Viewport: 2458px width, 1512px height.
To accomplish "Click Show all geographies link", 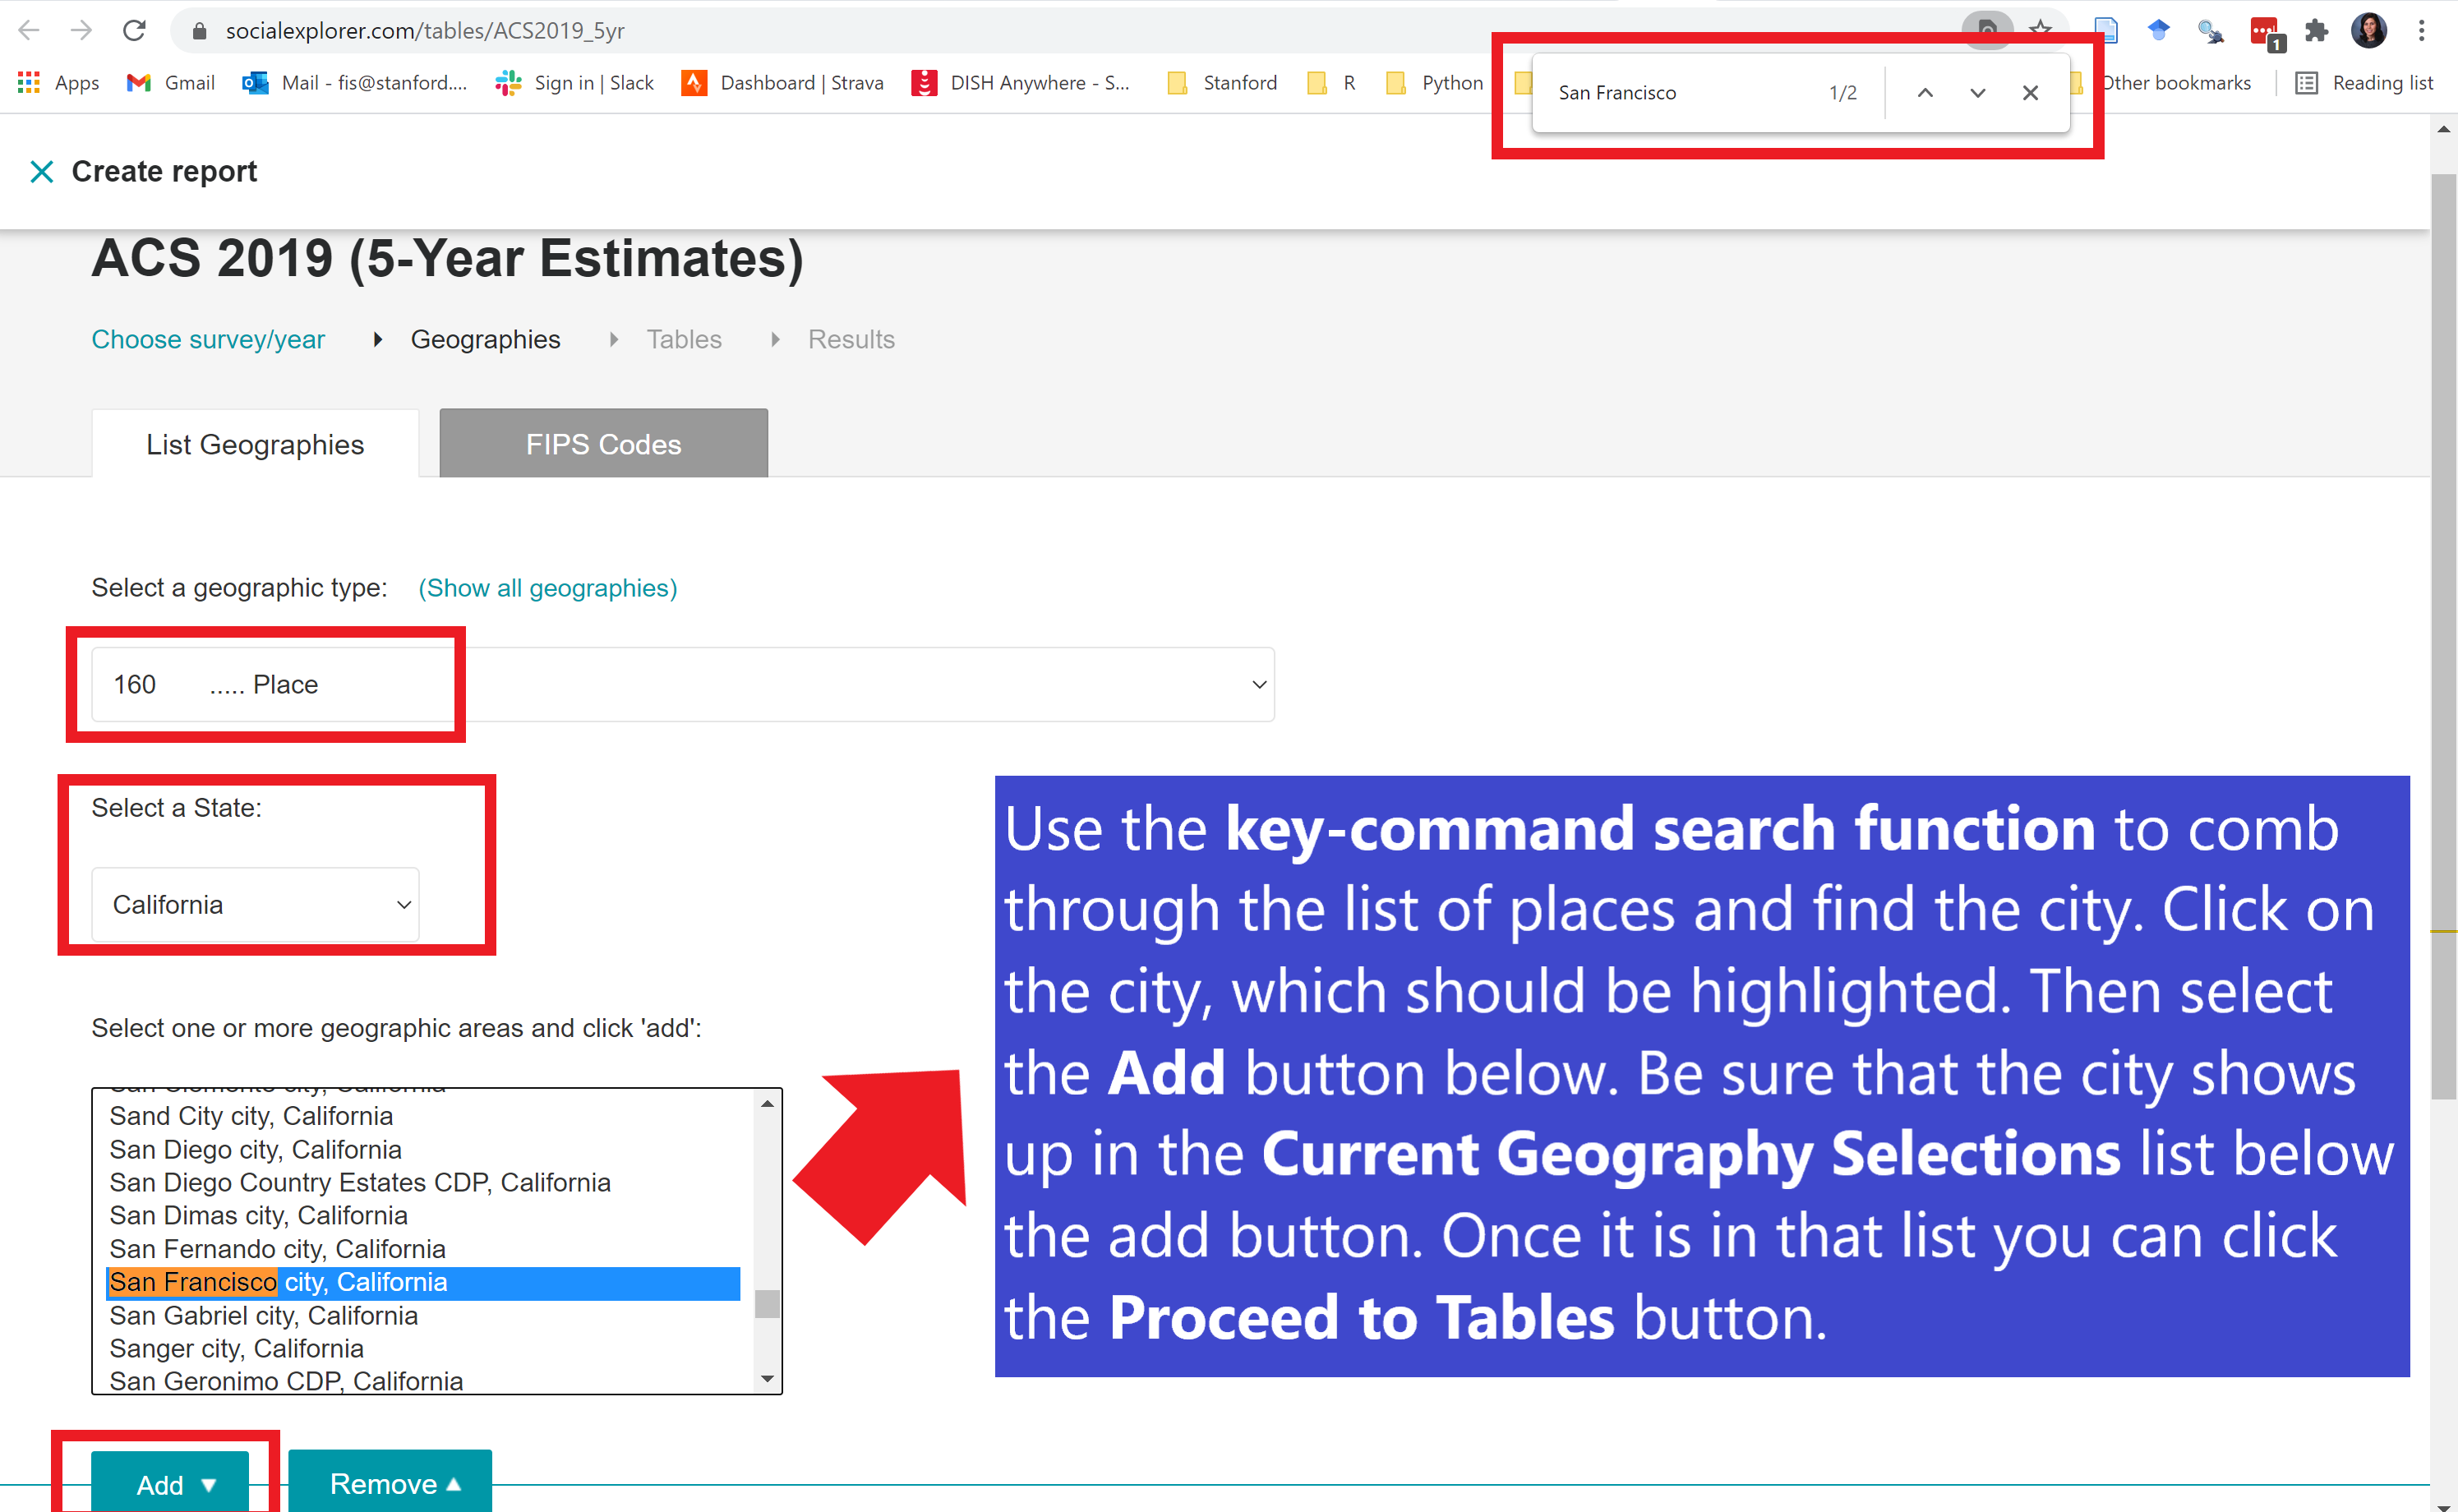I will point(547,588).
